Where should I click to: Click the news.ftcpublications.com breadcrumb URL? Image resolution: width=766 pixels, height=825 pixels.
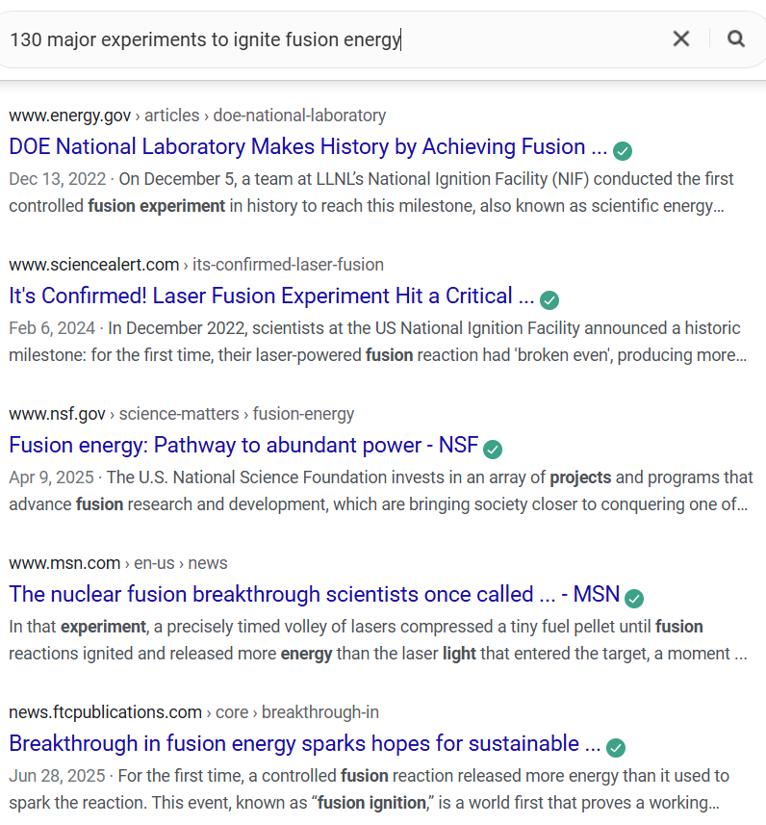[x=105, y=712]
